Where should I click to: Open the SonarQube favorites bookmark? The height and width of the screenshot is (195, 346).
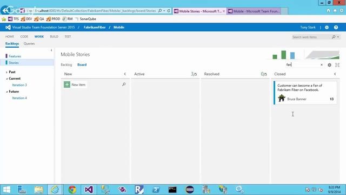(x=85, y=19)
